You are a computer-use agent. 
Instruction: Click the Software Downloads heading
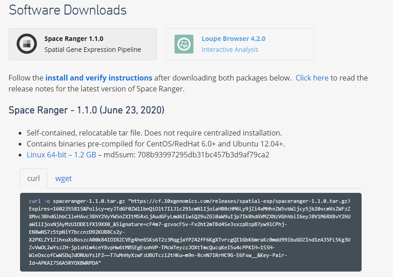coord(68,10)
